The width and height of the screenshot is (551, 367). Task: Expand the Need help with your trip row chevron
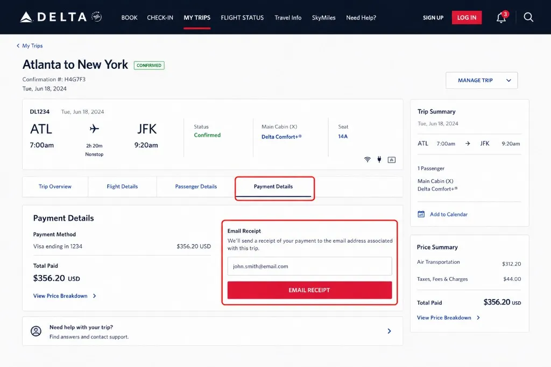pyautogui.click(x=389, y=331)
